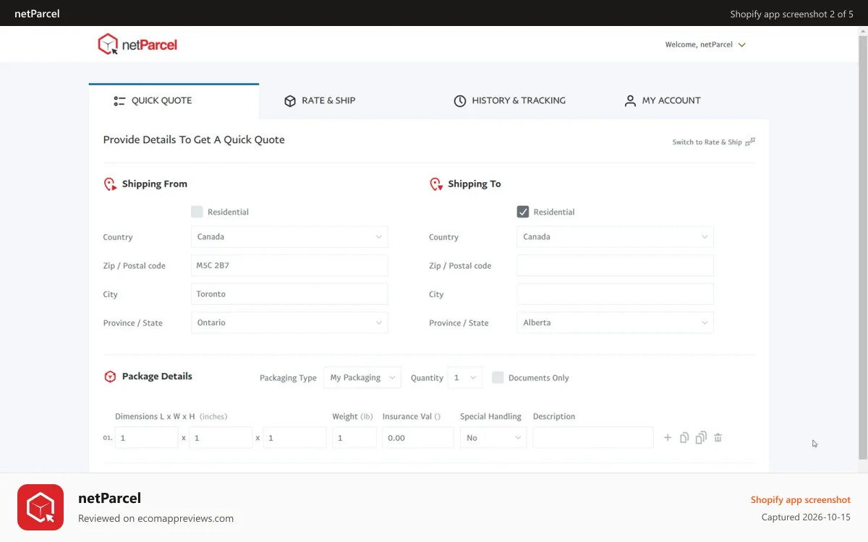Image resolution: width=868 pixels, height=542 pixels.
Task: Click the Switch to Rate & Ship link
Action: (x=707, y=142)
